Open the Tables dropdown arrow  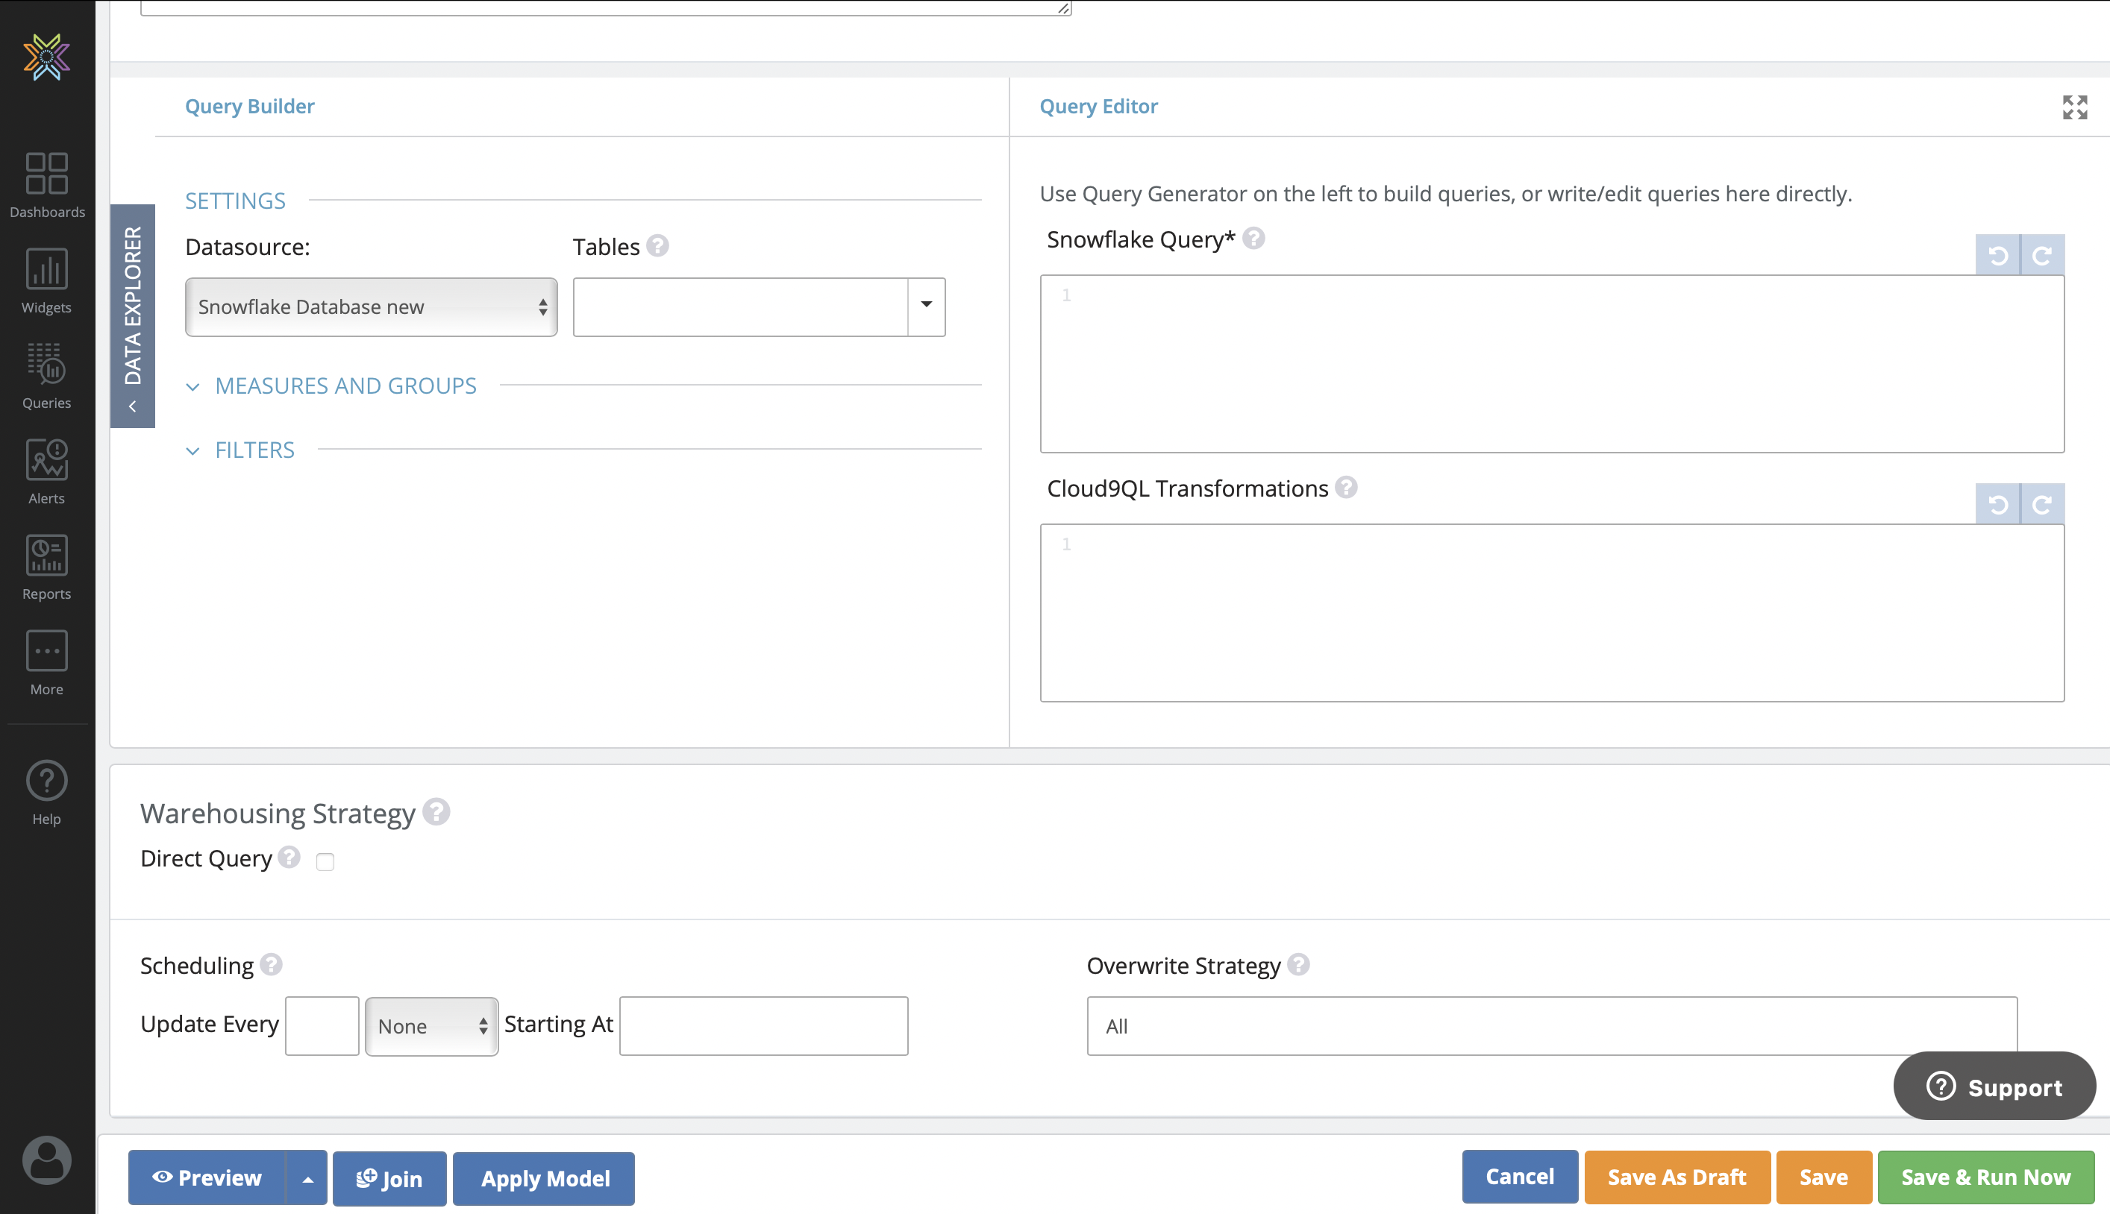click(926, 305)
